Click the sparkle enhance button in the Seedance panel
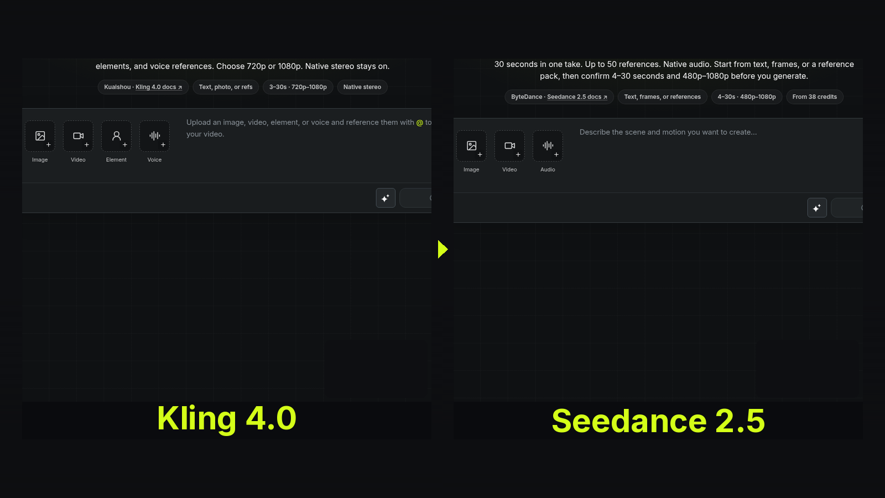 pos(817,208)
